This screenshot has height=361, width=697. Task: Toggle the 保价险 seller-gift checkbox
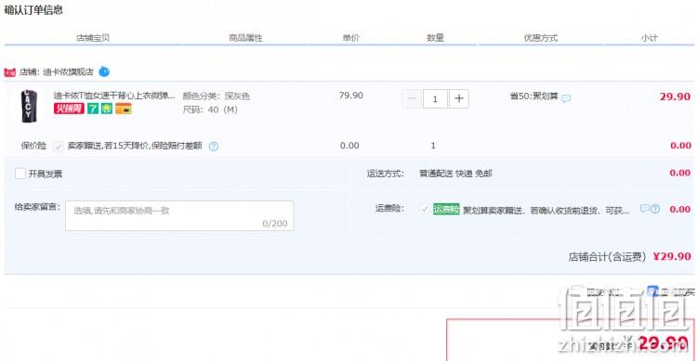coord(58,146)
